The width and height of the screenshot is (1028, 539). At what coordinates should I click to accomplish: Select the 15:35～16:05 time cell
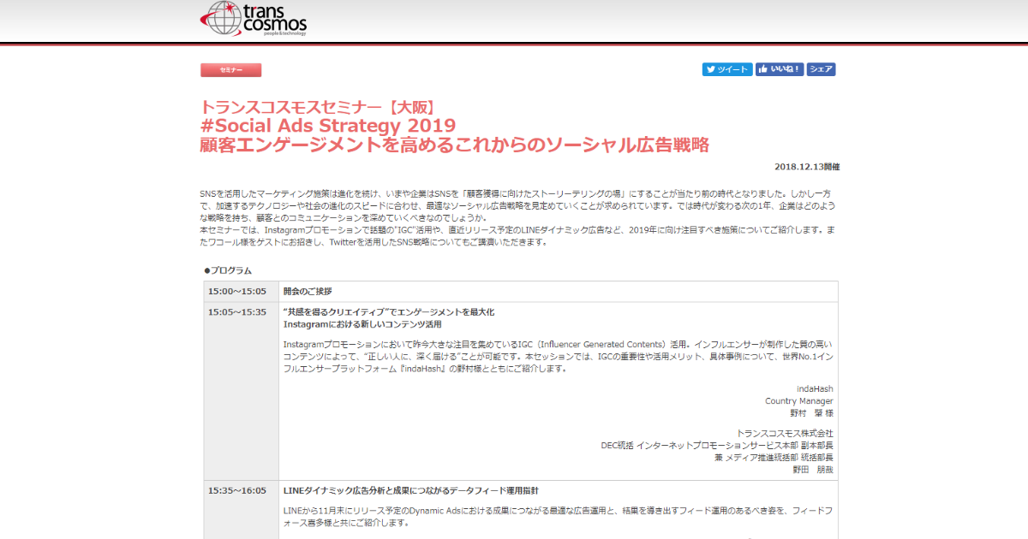point(242,510)
